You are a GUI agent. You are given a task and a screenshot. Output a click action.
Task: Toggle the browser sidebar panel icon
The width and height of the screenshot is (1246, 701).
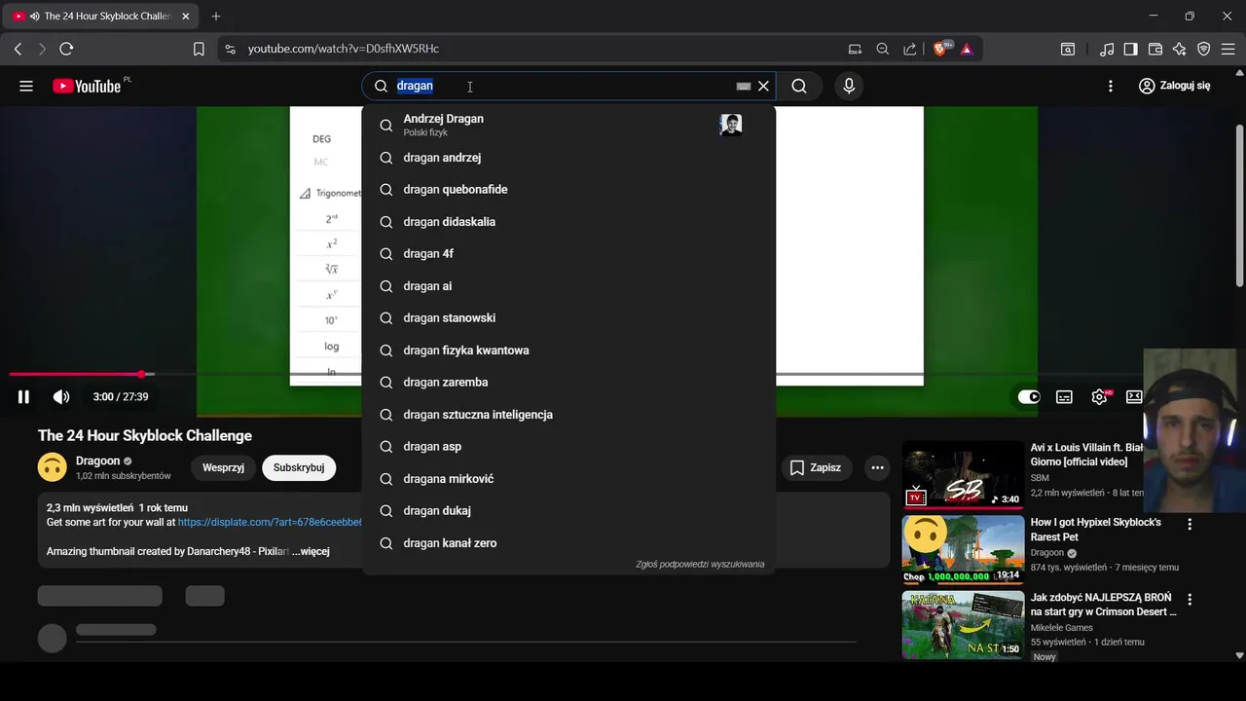1131,49
